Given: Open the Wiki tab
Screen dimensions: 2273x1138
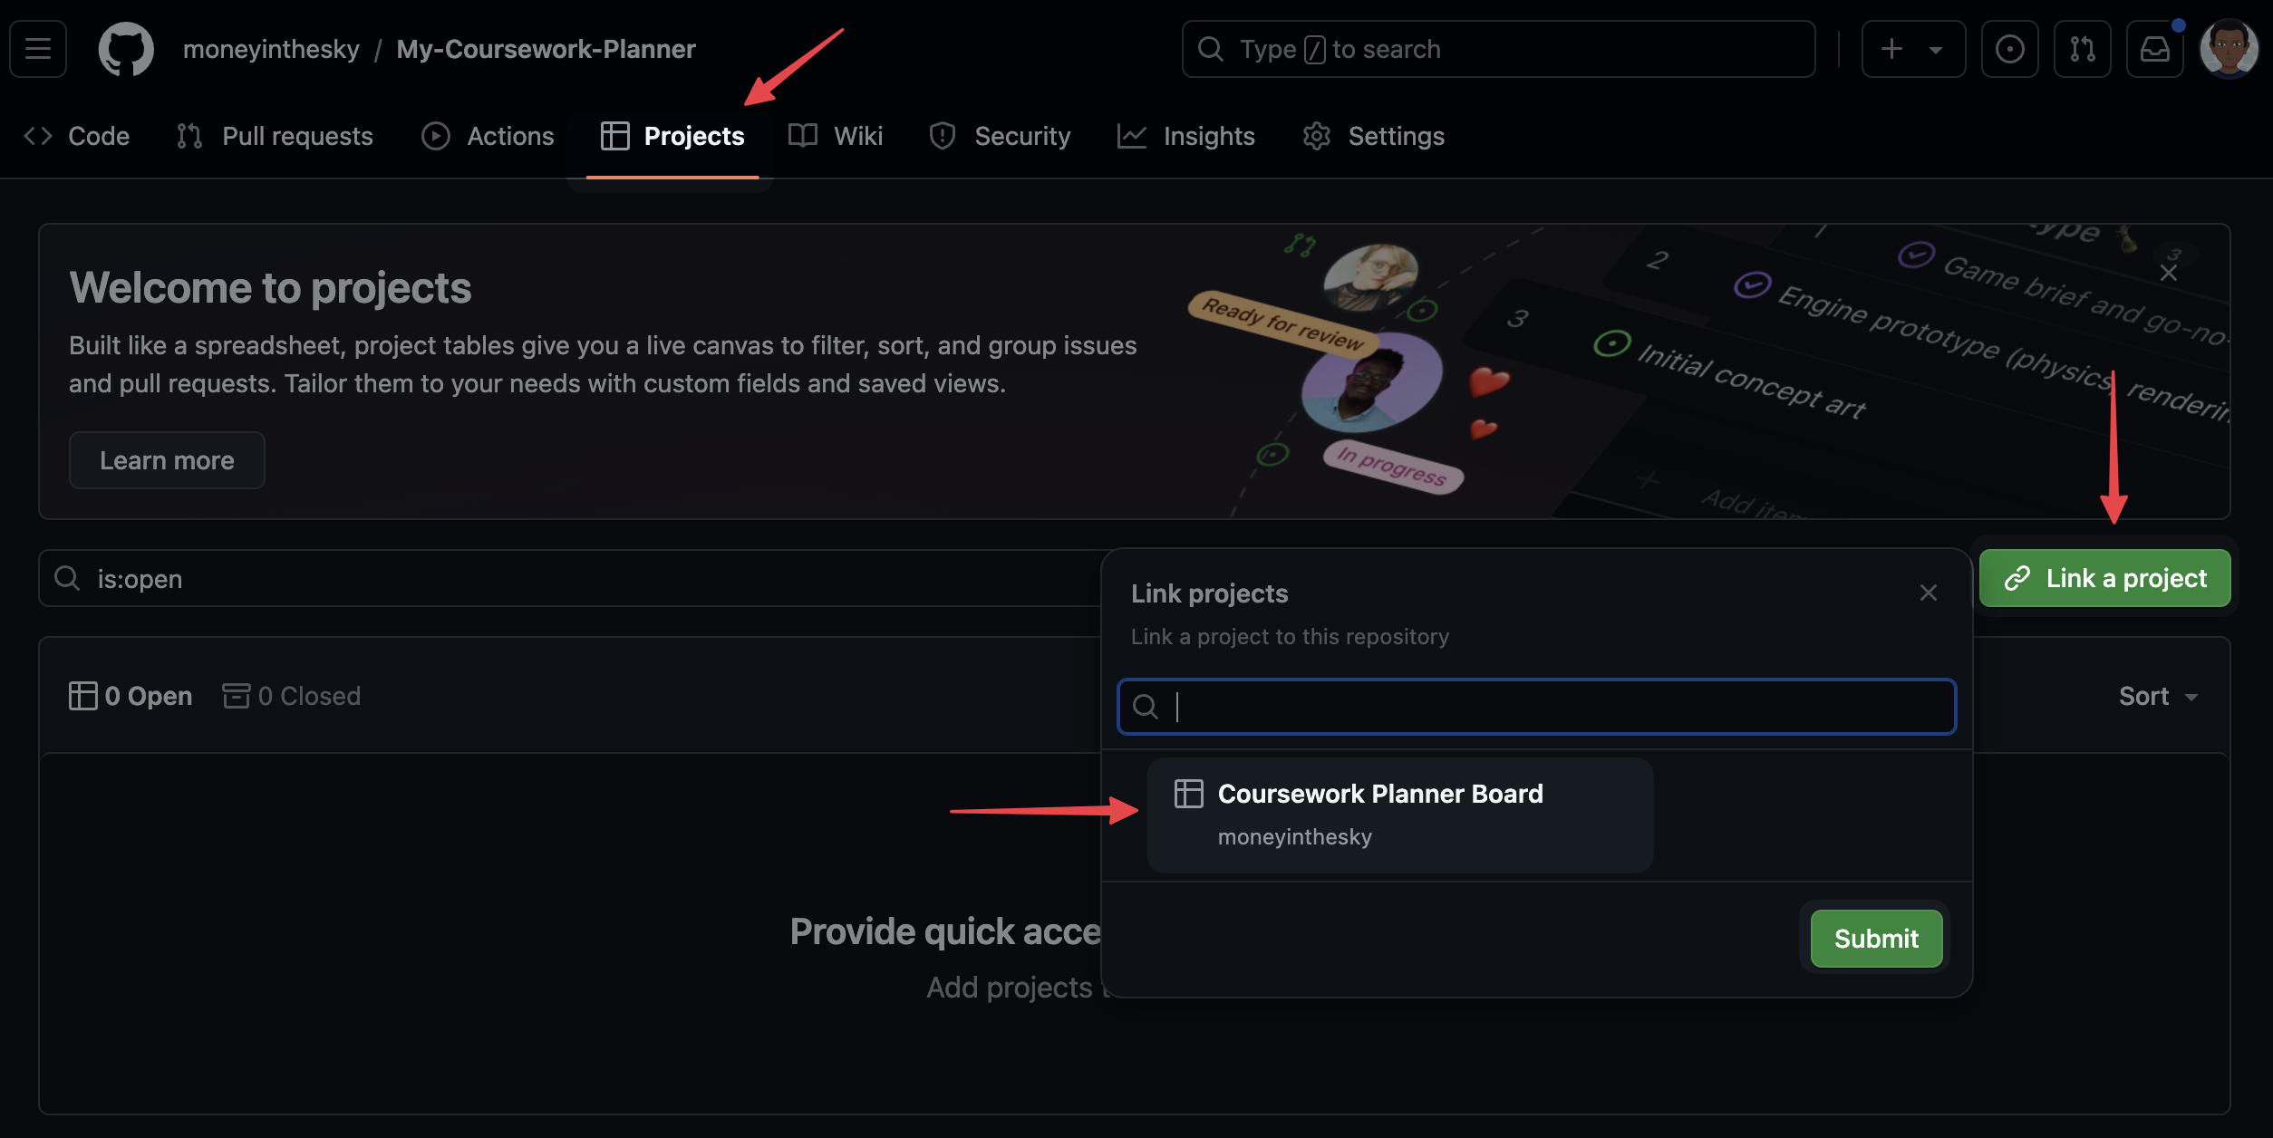Looking at the screenshot, I should 836,136.
